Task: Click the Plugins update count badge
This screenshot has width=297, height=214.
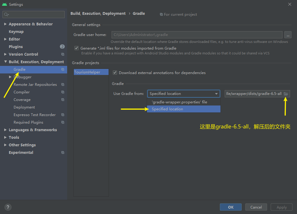Action: pyautogui.click(x=62, y=47)
